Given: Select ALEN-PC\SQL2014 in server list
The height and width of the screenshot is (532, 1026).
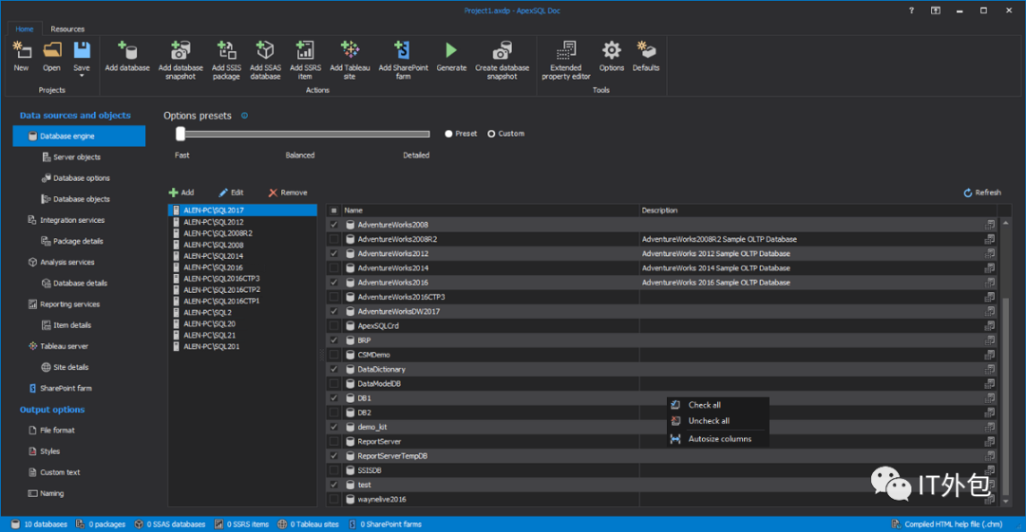Looking at the screenshot, I should [213, 256].
